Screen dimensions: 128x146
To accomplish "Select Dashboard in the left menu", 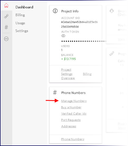I will (24, 7).
